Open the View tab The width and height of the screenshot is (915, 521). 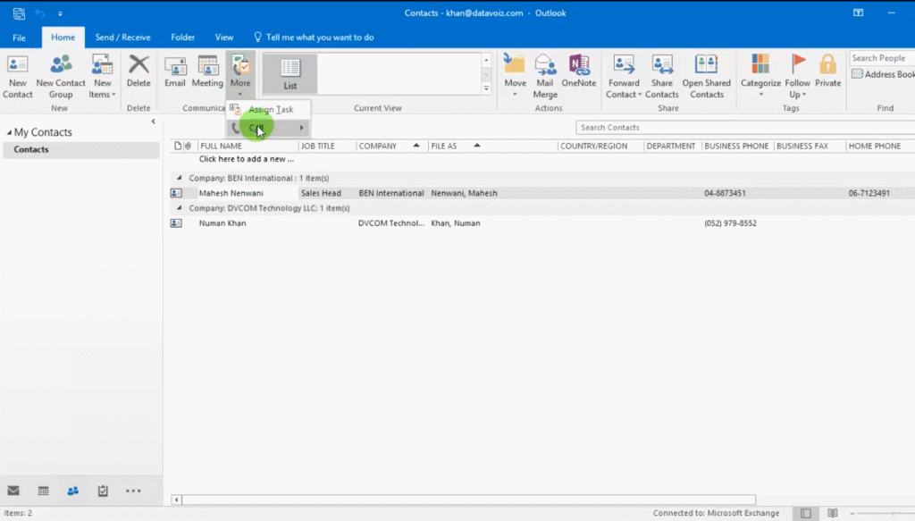(224, 38)
